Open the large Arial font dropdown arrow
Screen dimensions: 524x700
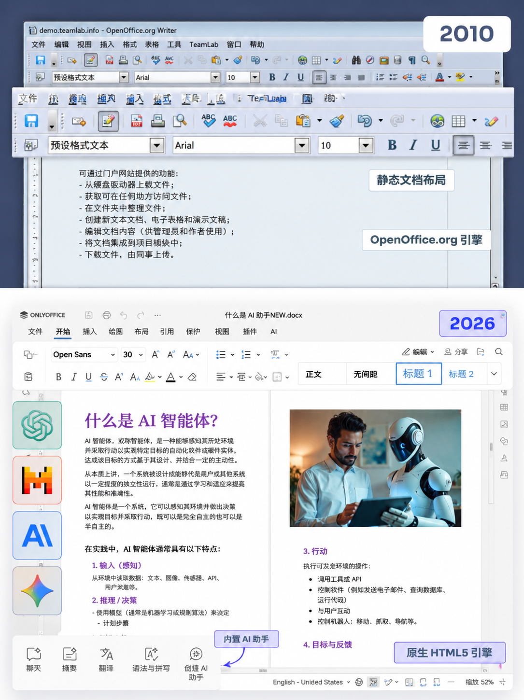tap(302, 145)
